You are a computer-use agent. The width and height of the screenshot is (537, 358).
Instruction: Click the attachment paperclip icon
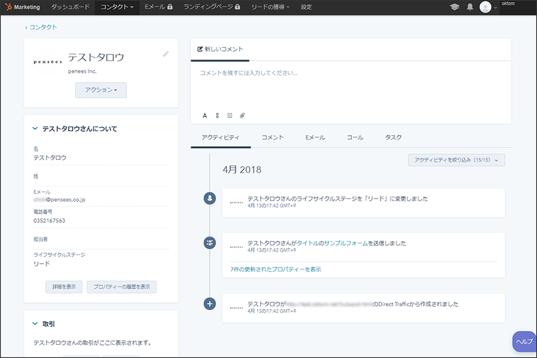(x=242, y=115)
